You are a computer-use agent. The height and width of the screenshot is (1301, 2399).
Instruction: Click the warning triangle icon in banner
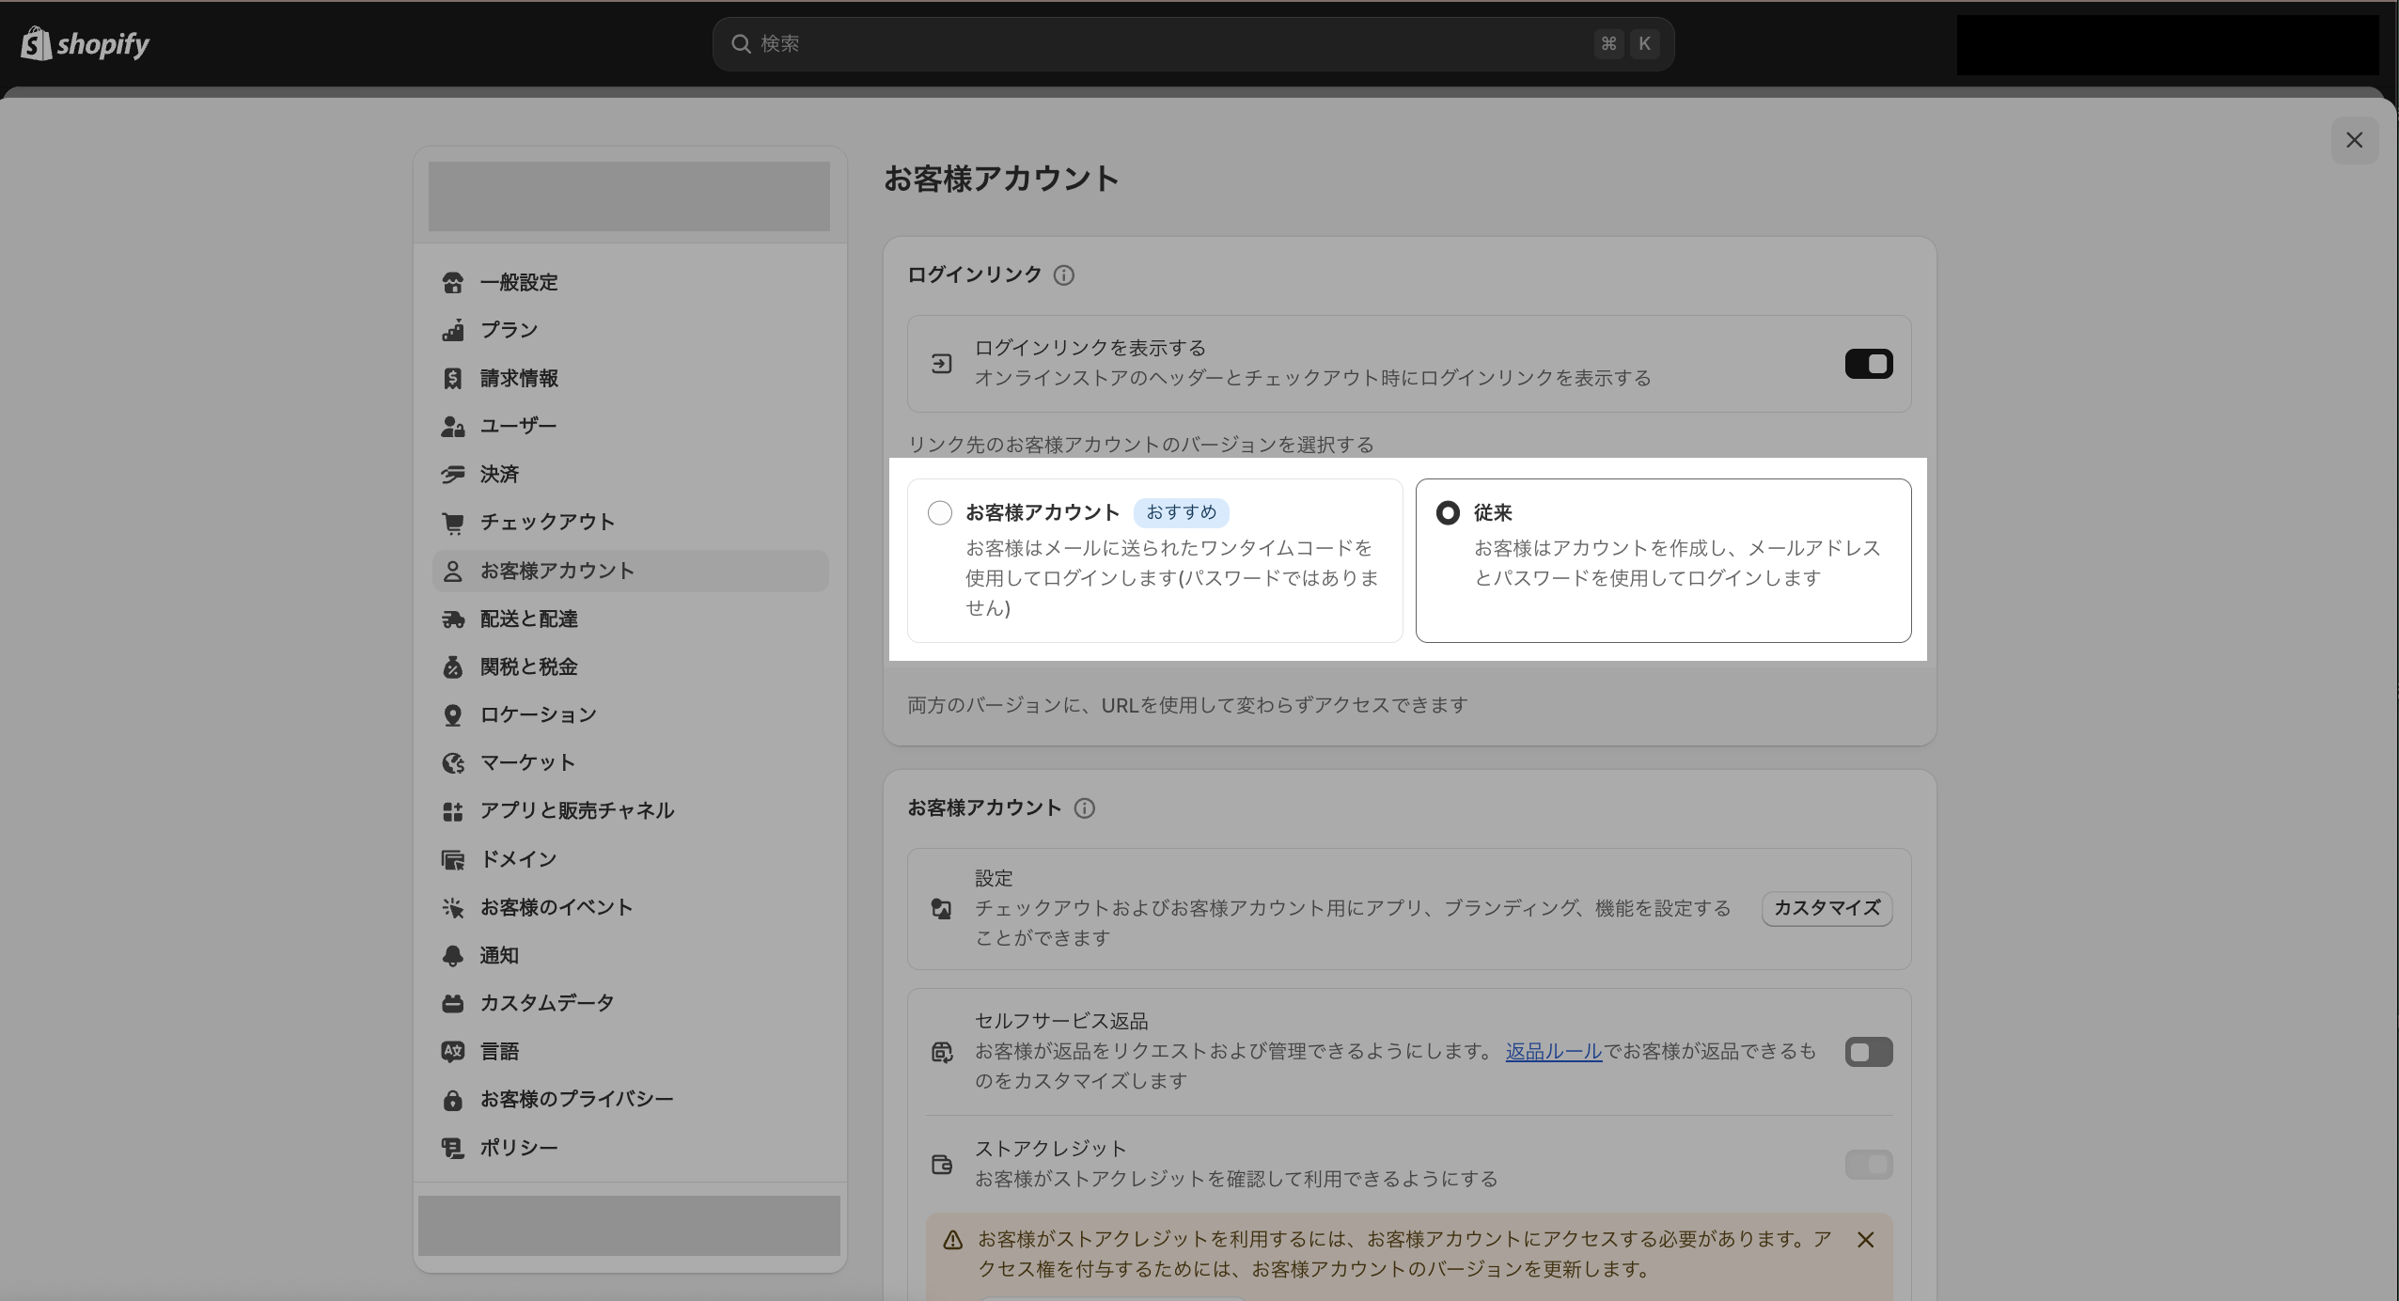(952, 1240)
